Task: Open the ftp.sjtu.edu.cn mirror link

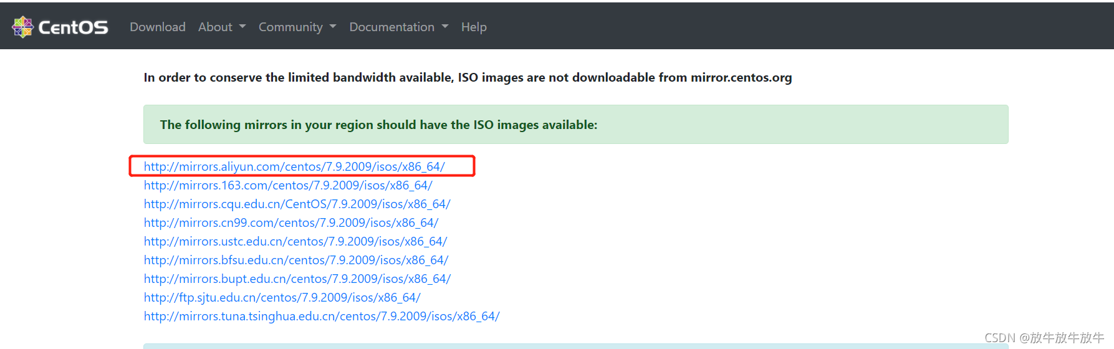Action: [x=282, y=297]
